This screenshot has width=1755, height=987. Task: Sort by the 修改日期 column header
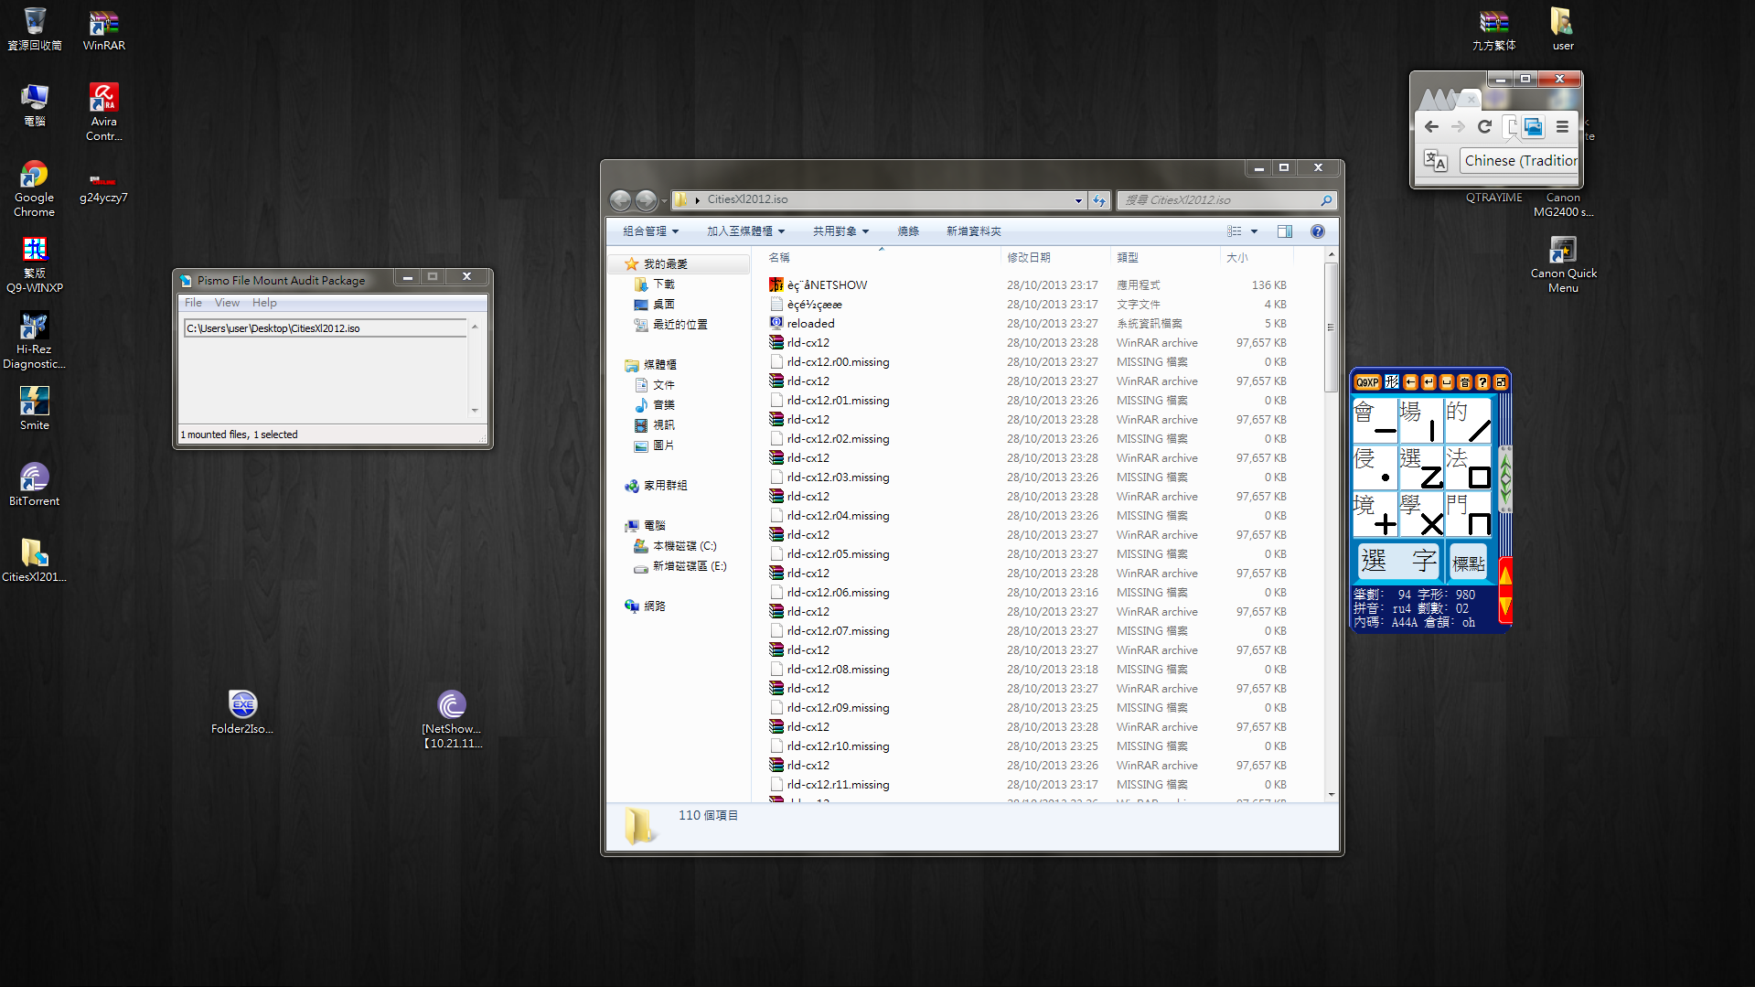[1029, 258]
